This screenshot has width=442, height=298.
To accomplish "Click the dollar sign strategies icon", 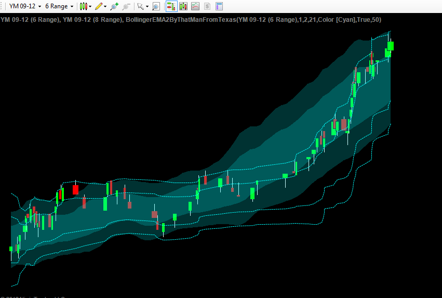I will [207, 6].
